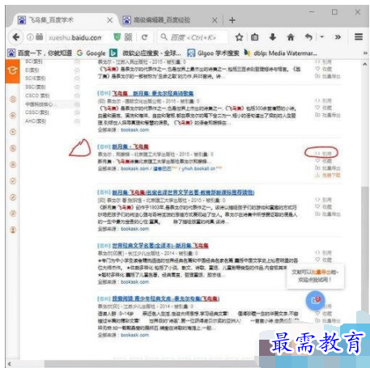Open the Google bookmark
370x368 pixels.
(x=91, y=53)
